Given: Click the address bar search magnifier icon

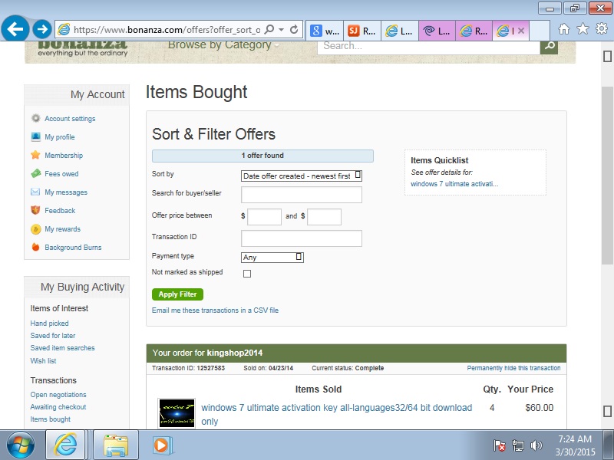Looking at the screenshot, I should pos(269,30).
